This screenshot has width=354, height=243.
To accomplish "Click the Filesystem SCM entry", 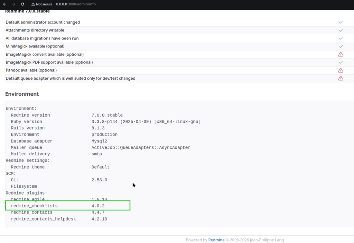I will pyautogui.click(x=24, y=187).
